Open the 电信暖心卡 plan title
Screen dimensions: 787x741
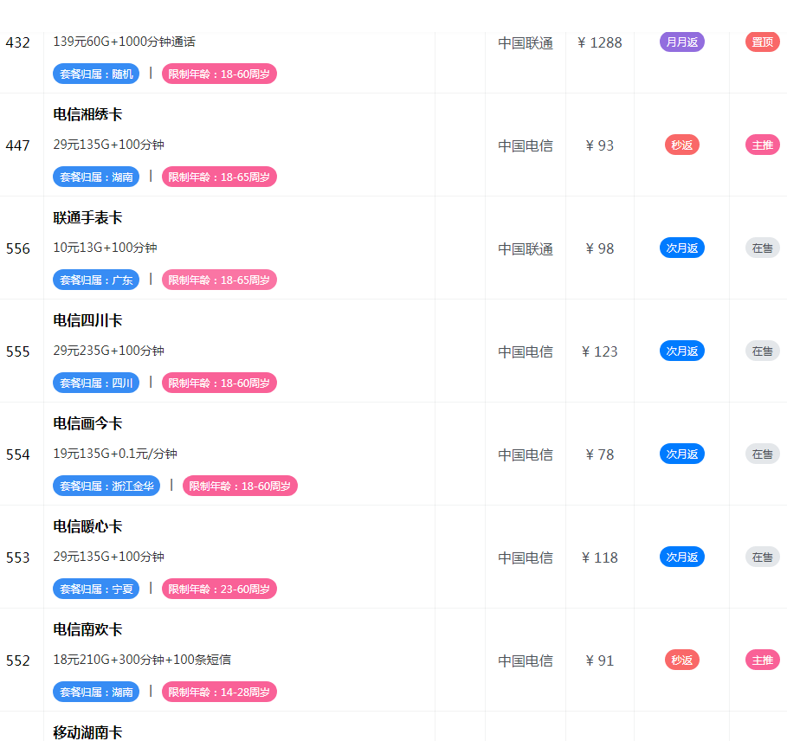(x=87, y=526)
